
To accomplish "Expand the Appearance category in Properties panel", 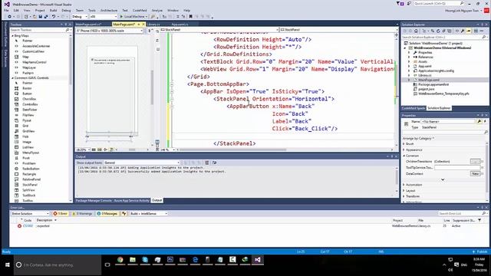I will point(404,150).
